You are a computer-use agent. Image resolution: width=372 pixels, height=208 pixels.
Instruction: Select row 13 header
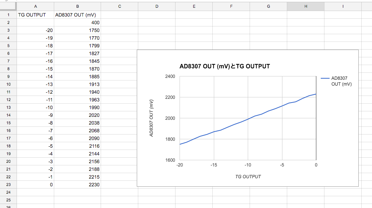(8, 107)
